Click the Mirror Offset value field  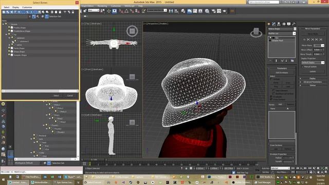pyautogui.click(x=318, y=50)
